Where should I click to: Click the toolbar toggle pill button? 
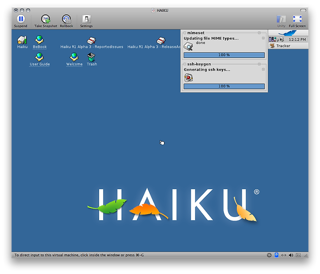coord(303,10)
